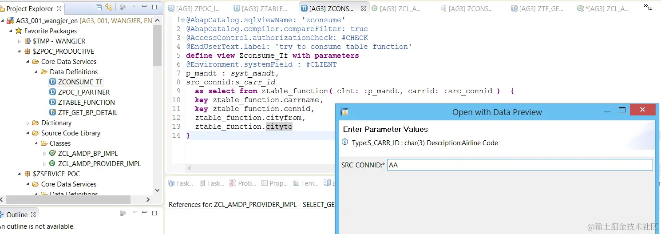Close the Open with Data Preview dialog

click(643, 110)
